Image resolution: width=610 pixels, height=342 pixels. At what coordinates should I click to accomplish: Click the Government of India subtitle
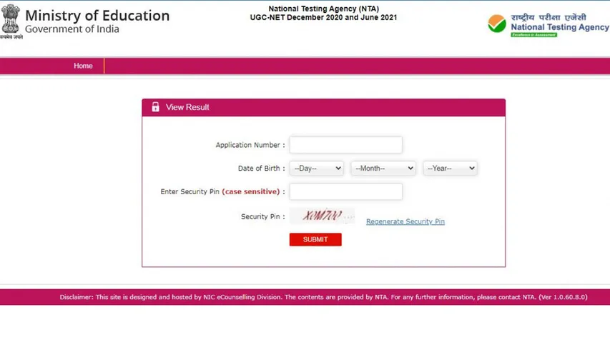(72, 29)
